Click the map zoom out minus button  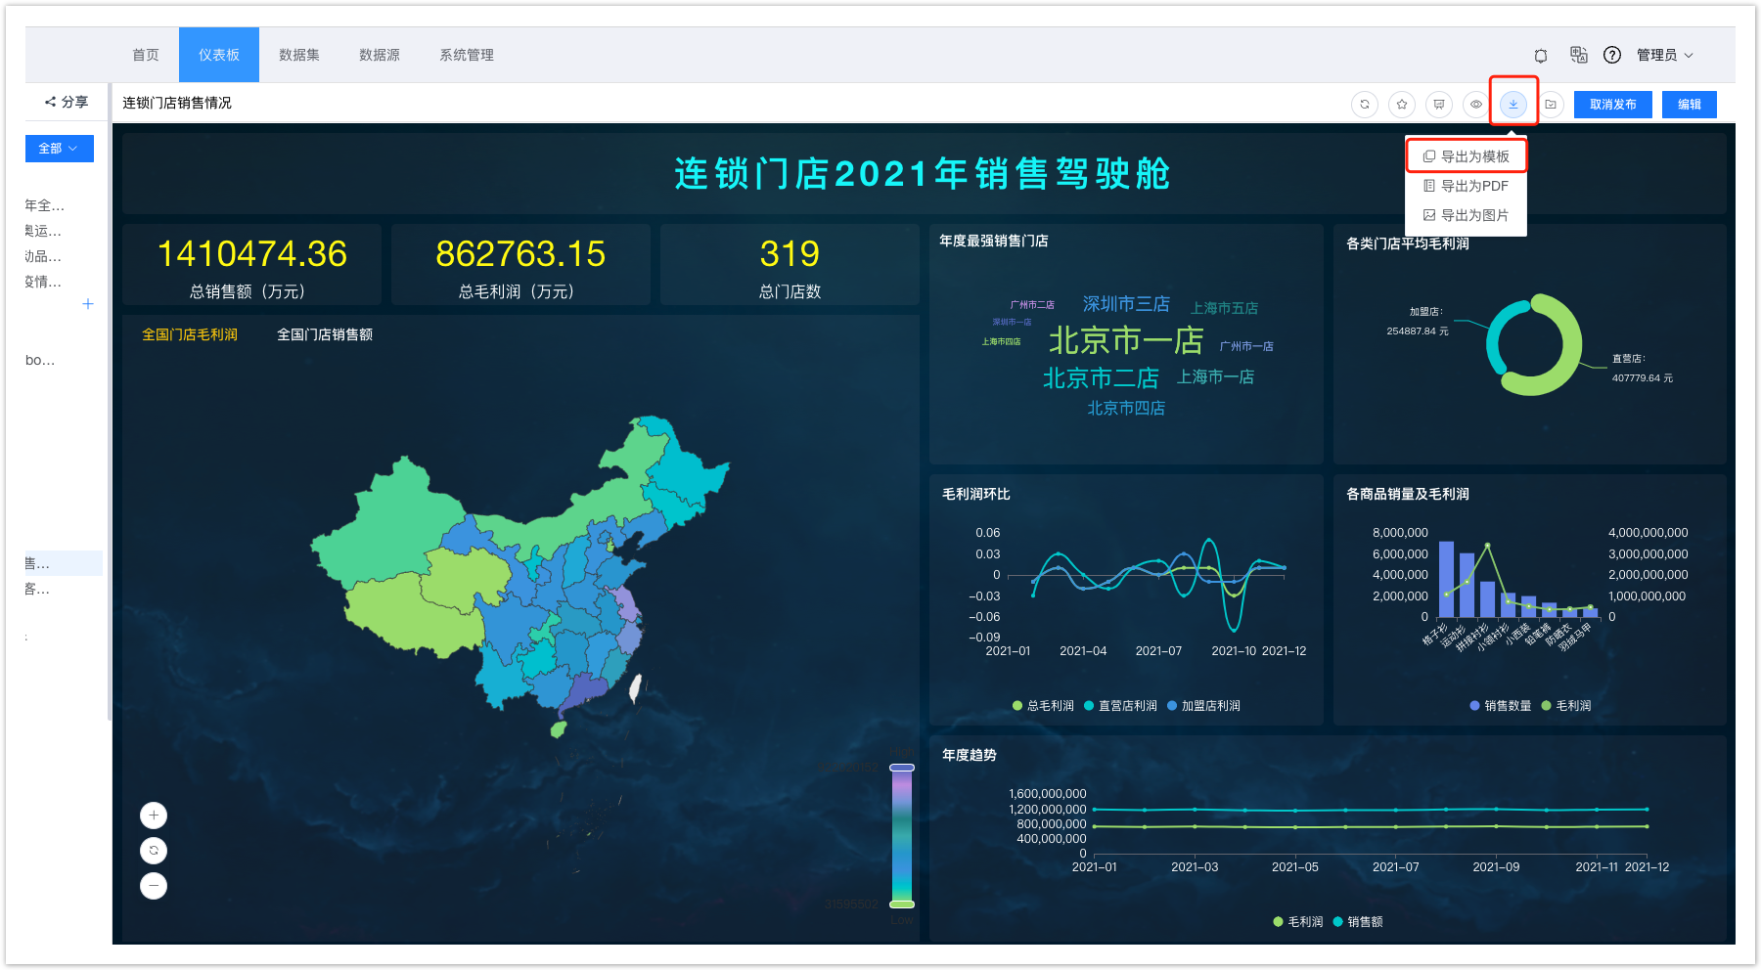(154, 886)
